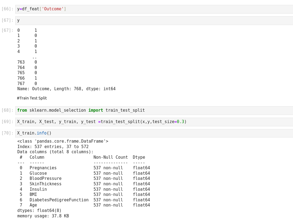Click the 'Non-Null Count' header in output
The height and width of the screenshot is (219, 293).
click(x=110, y=157)
